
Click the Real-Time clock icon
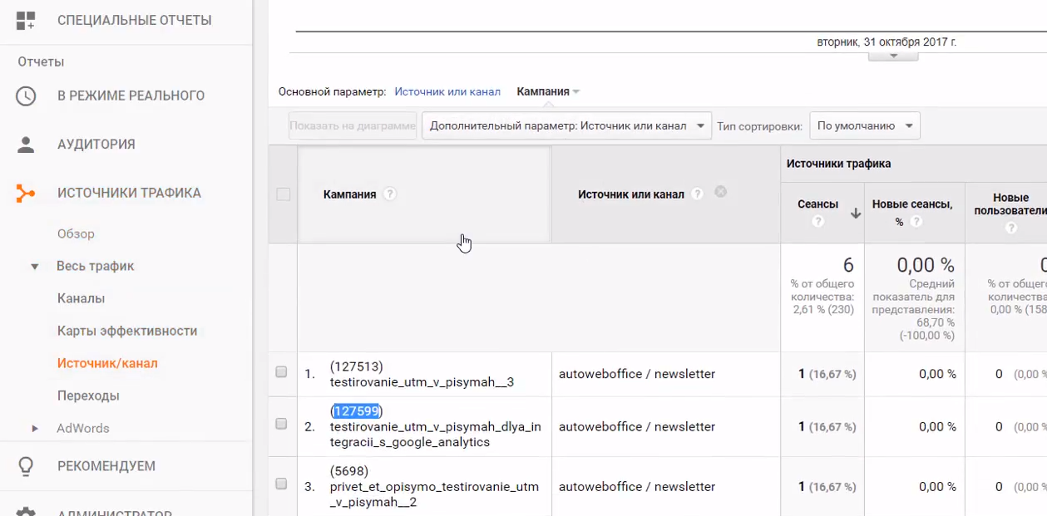pyautogui.click(x=26, y=96)
